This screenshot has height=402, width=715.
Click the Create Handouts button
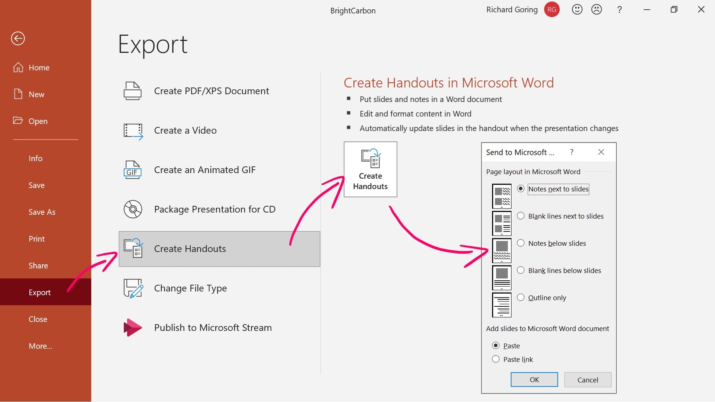(370, 169)
